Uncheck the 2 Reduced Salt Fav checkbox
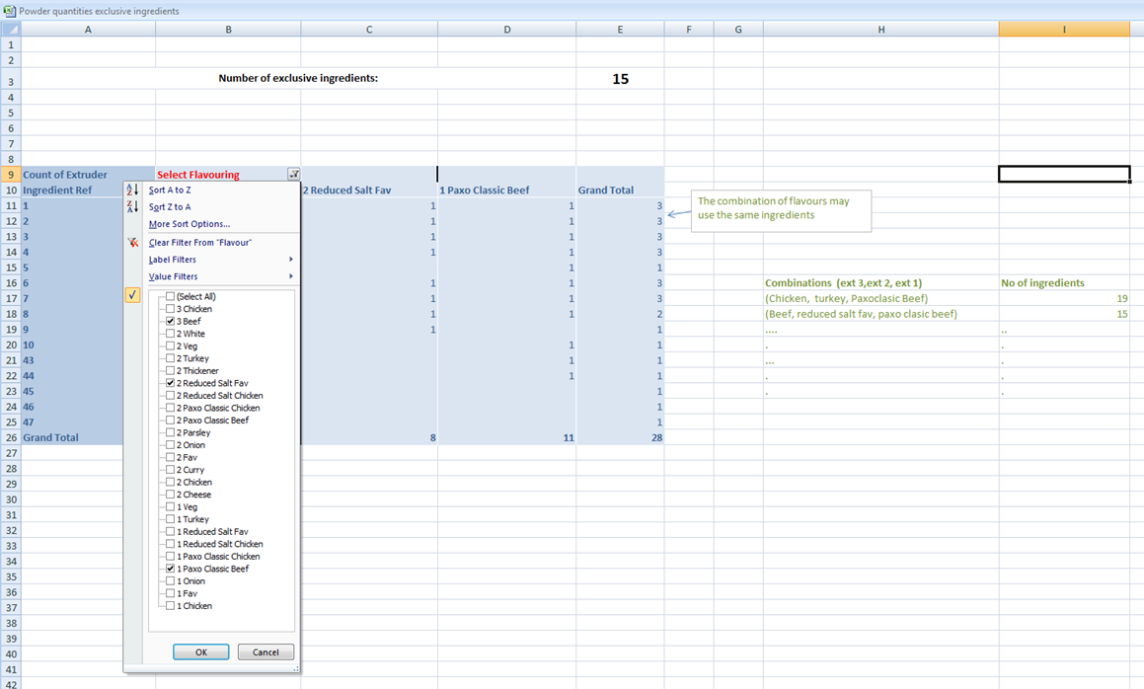 pyautogui.click(x=170, y=383)
